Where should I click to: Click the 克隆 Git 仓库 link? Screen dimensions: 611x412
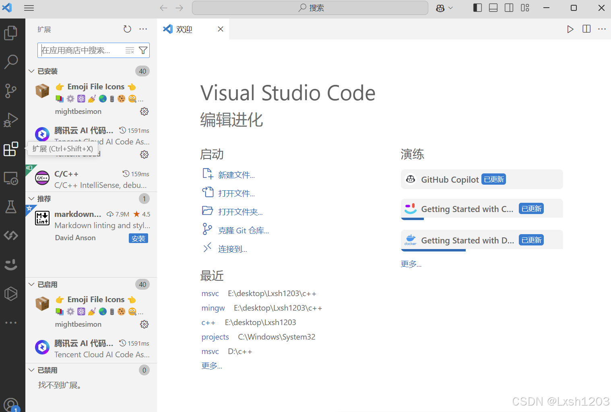pyautogui.click(x=244, y=231)
